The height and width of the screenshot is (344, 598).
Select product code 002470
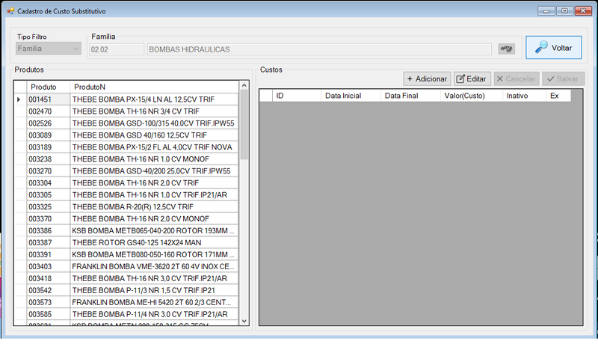tap(49, 111)
